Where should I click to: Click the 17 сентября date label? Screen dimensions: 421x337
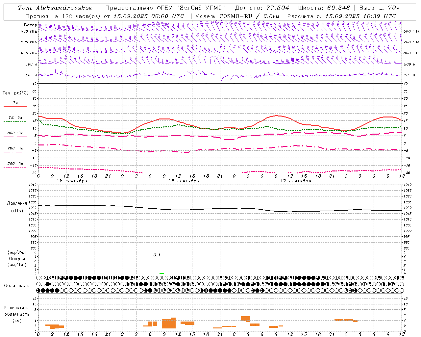[296, 181]
